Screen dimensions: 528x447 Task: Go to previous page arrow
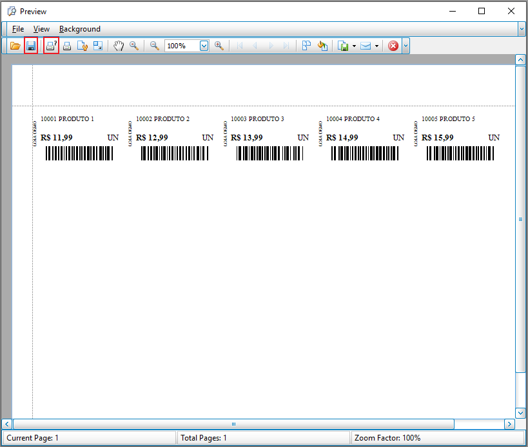[255, 46]
